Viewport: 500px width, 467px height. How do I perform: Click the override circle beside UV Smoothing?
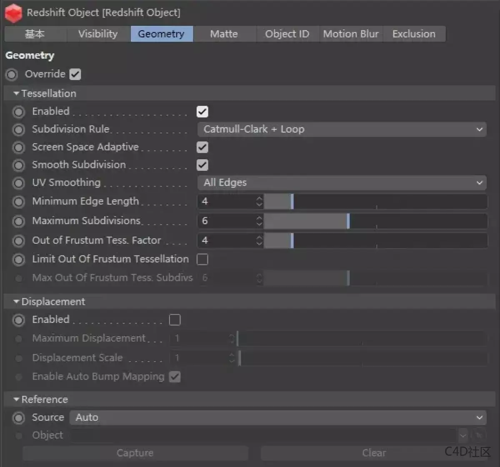[19, 183]
